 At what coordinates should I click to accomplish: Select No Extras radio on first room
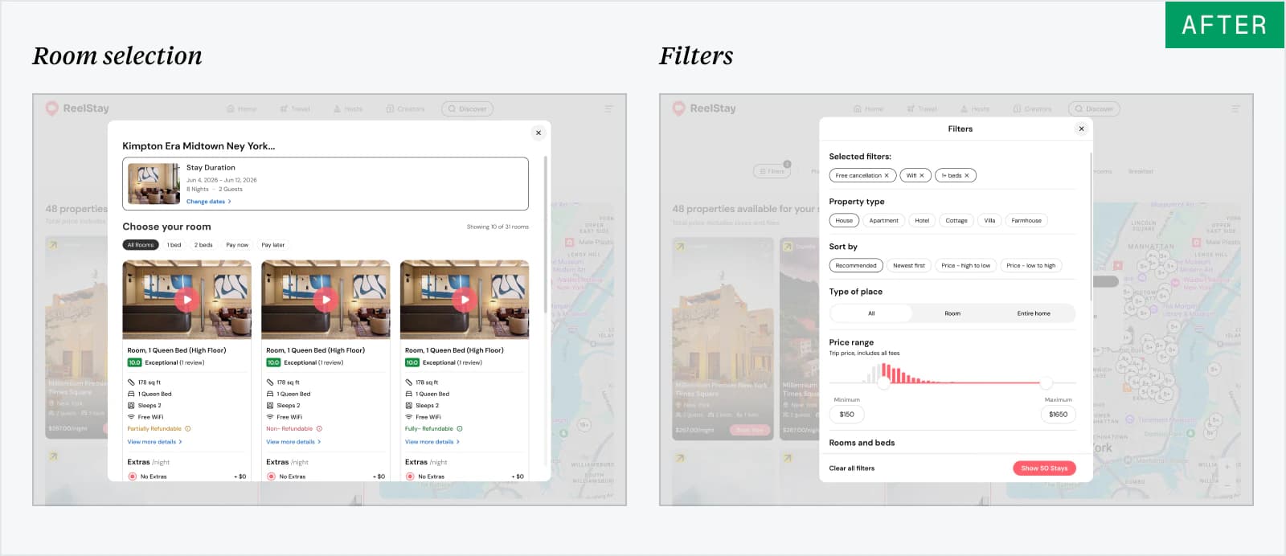click(x=132, y=476)
